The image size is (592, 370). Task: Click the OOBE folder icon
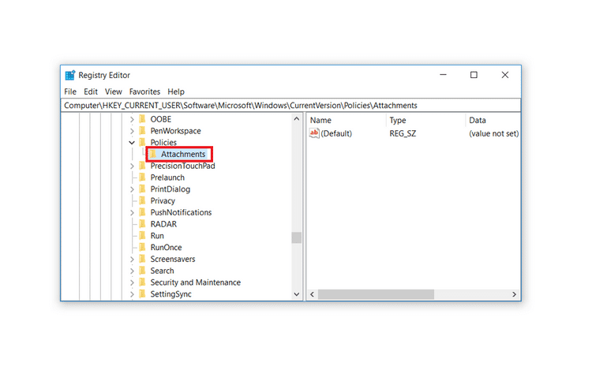pos(142,119)
